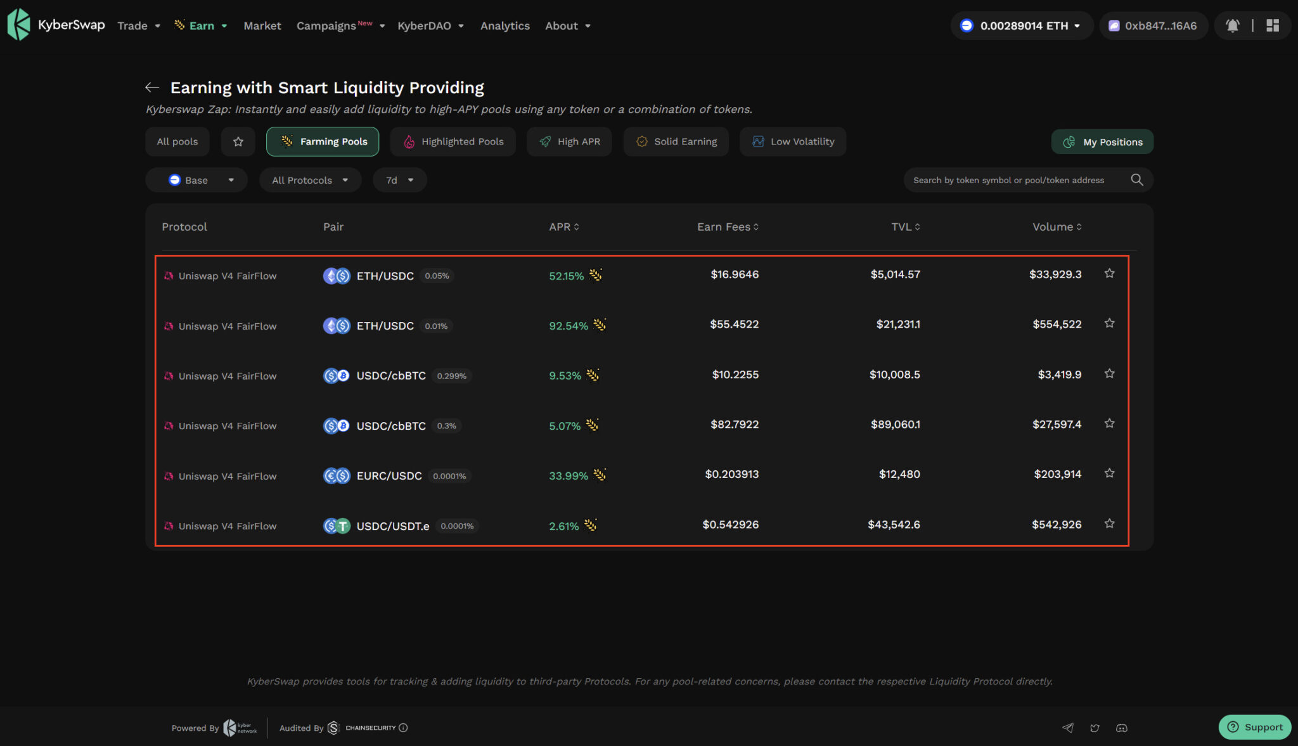The image size is (1298, 746).
Task: Favorite the EURC/USDC pool star
Action: tap(1109, 473)
